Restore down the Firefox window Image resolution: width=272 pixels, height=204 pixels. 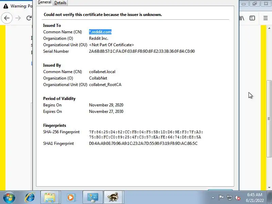[x=255, y=4]
